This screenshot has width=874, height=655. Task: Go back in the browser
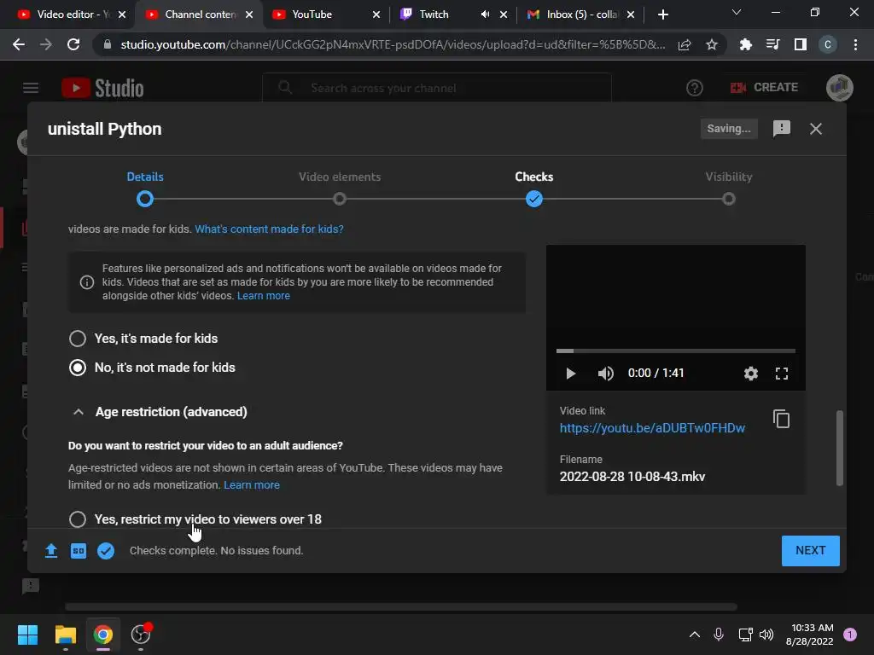pyautogui.click(x=19, y=44)
